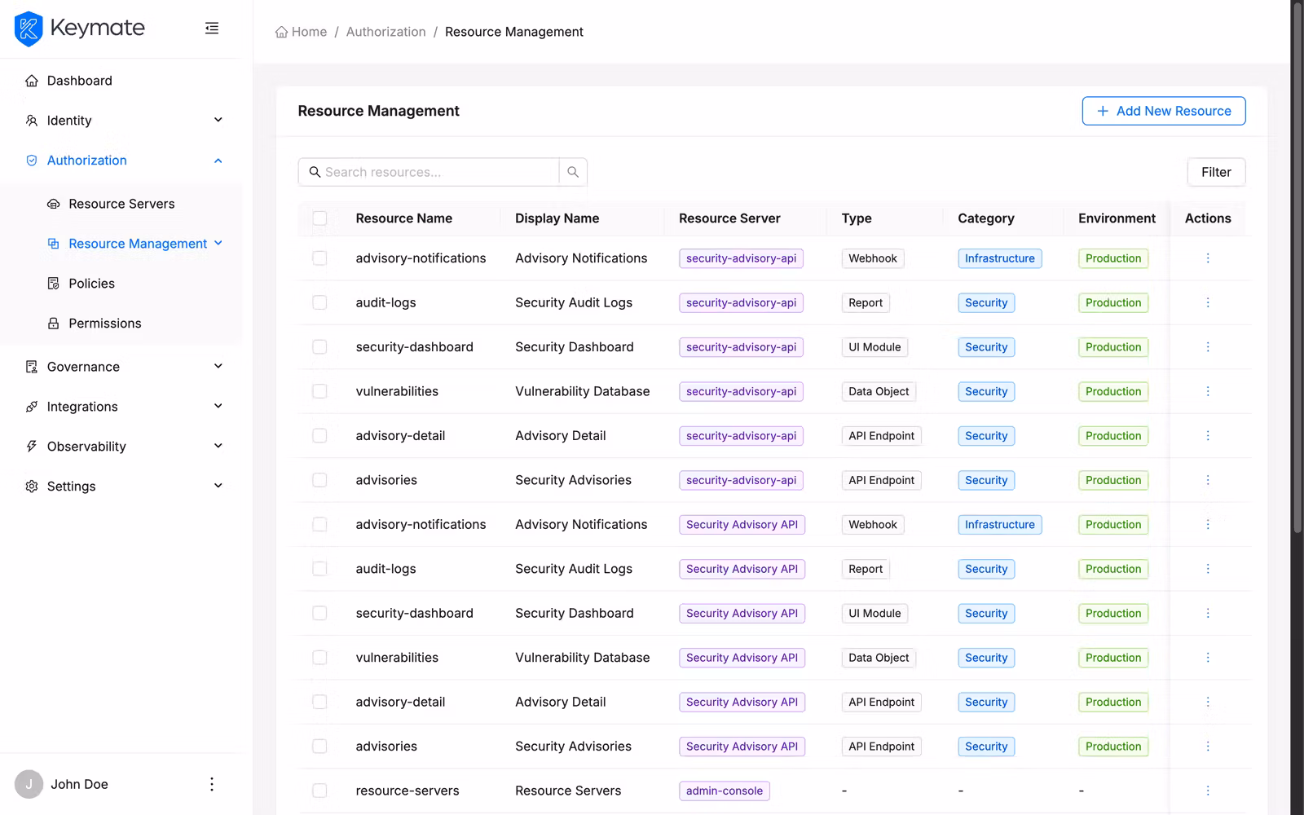Image resolution: width=1304 pixels, height=815 pixels.
Task: Select the Resource Servers icon in sidebar
Action: point(52,204)
